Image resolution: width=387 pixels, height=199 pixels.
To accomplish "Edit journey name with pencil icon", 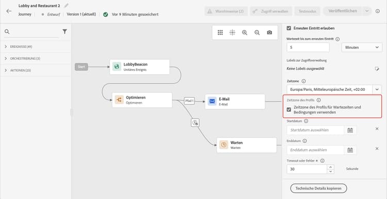I will [x=66, y=6].
